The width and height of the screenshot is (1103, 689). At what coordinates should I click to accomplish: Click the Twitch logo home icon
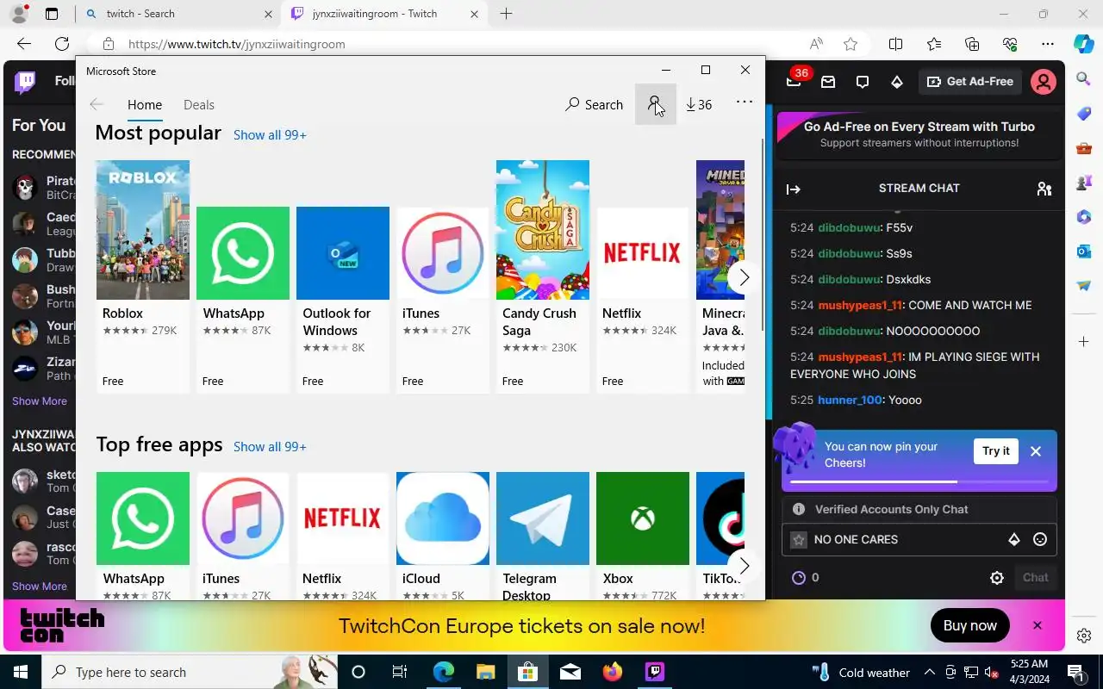coord(26,82)
